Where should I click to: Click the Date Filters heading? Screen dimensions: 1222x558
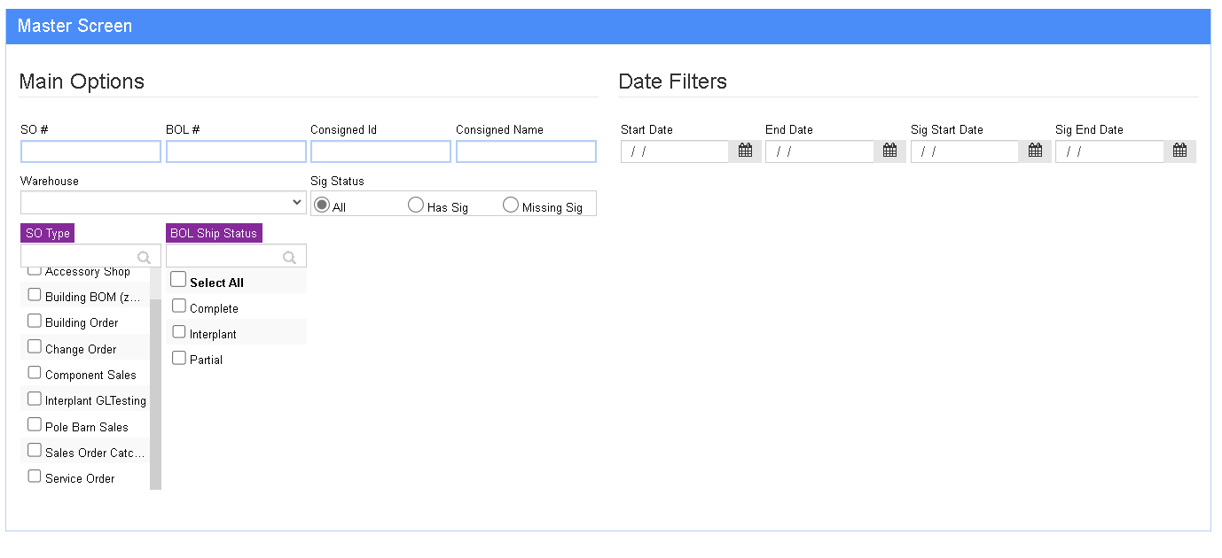pos(673,81)
